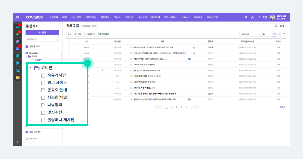Collapse the COVISION tree node
The height and width of the screenshot is (159, 303).
[x=24, y=53]
